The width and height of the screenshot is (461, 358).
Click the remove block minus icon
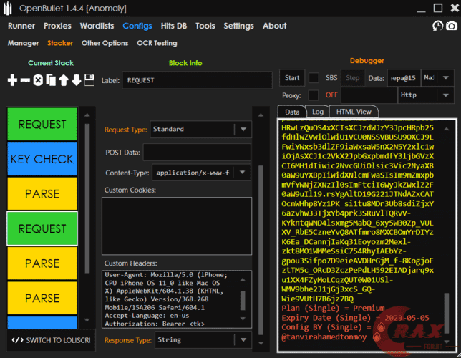pos(25,80)
